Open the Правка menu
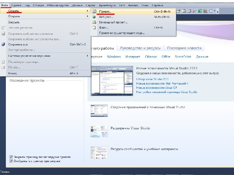Image resolution: width=234 pixels, height=175 pixels. 16,6
